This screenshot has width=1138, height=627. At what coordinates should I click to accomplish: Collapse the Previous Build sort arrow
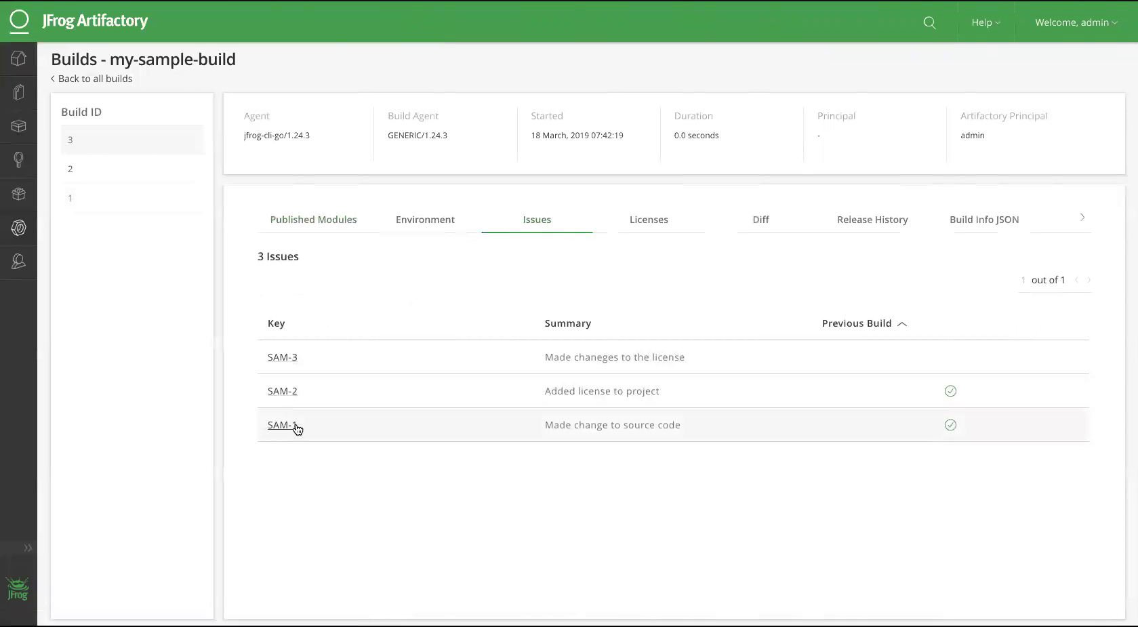pyautogui.click(x=902, y=325)
